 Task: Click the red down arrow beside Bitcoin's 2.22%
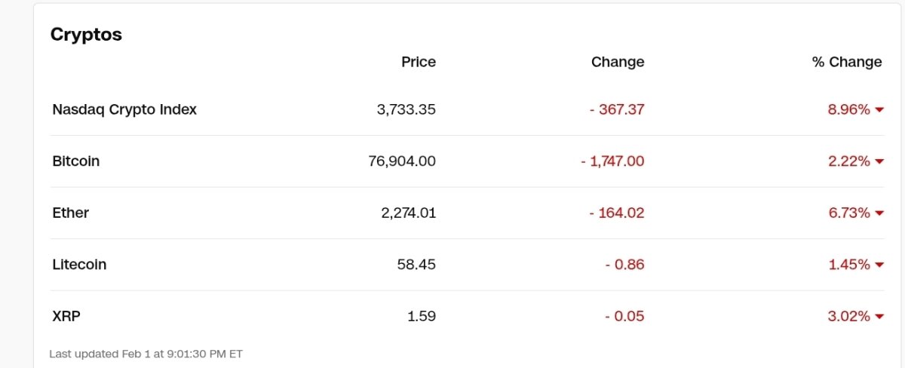(879, 161)
